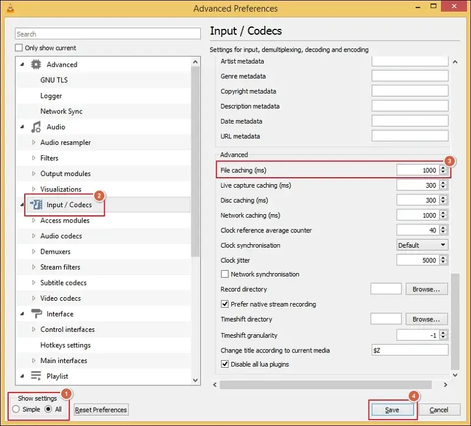Select Hotkeys settings tree item

(x=65, y=345)
